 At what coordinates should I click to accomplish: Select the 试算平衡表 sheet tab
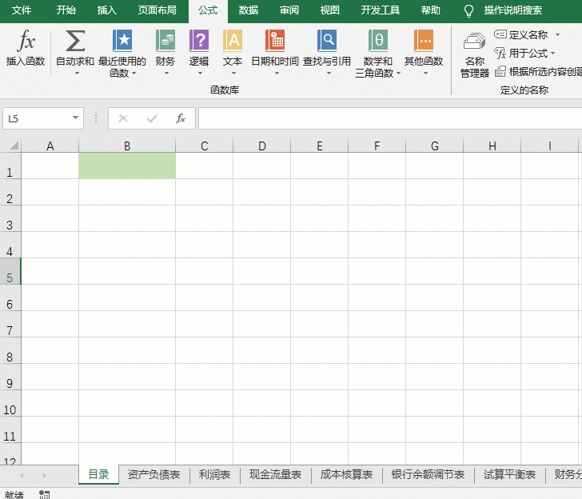click(x=509, y=474)
